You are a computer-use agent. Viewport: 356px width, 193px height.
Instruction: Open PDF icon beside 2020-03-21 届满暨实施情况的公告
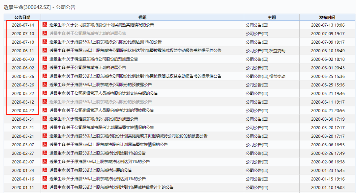45,127
